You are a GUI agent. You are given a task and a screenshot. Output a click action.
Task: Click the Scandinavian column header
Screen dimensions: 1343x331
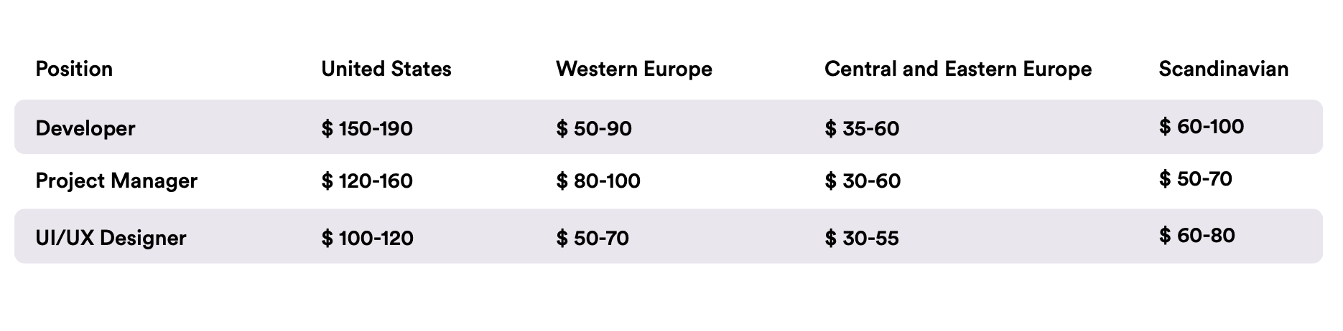click(x=1224, y=69)
